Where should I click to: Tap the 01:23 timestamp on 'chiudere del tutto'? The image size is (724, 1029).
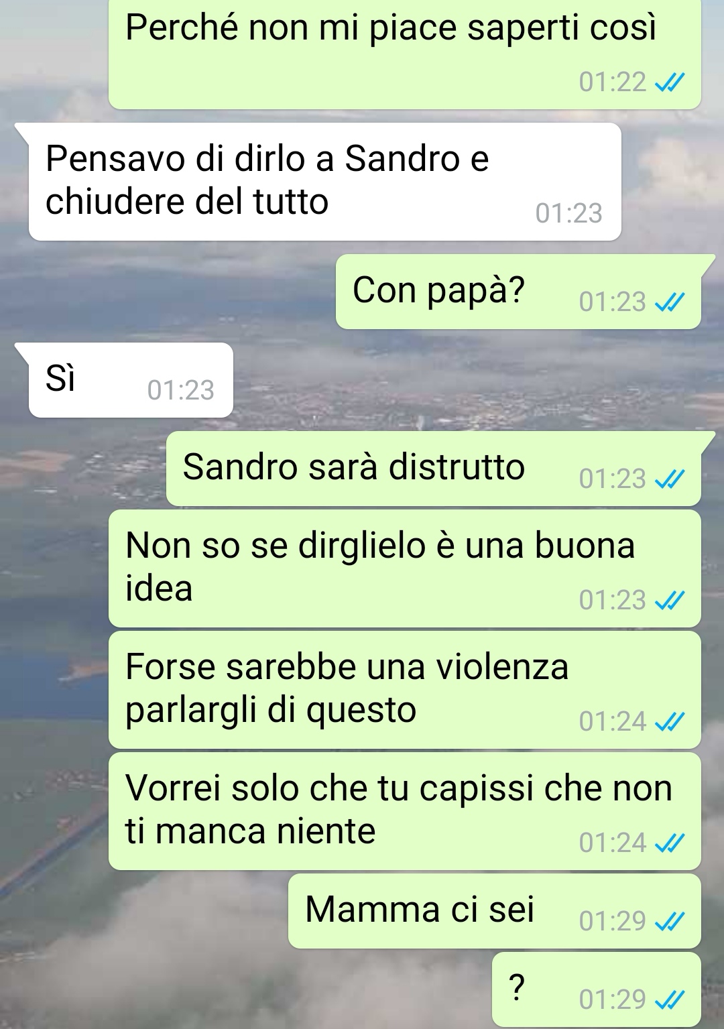[568, 214]
